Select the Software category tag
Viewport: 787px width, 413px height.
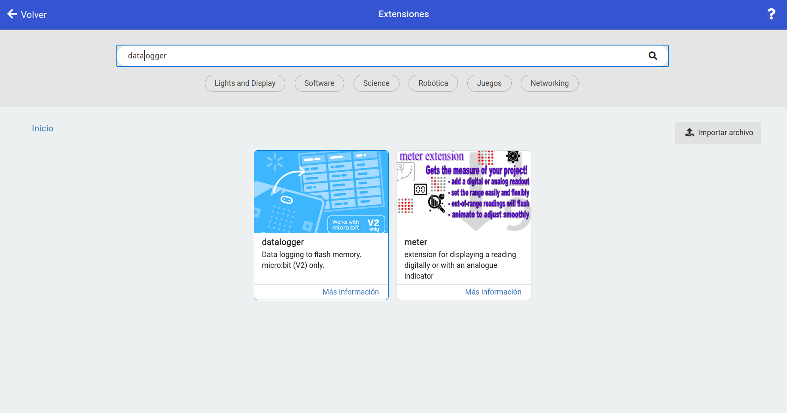point(319,83)
